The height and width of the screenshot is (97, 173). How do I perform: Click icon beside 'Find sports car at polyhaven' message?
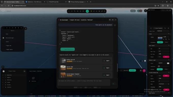pyautogui.click(x=115, y=25)
